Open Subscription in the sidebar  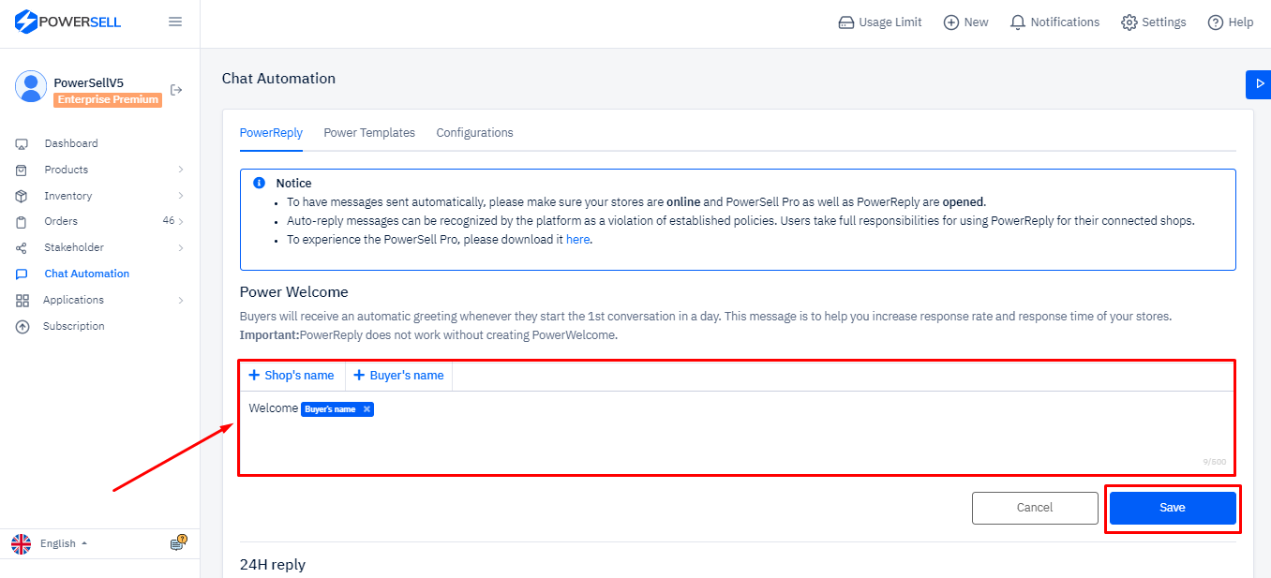[x=74, y=326]
